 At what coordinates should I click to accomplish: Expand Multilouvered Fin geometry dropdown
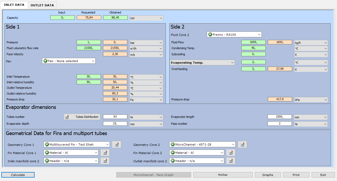77,145
